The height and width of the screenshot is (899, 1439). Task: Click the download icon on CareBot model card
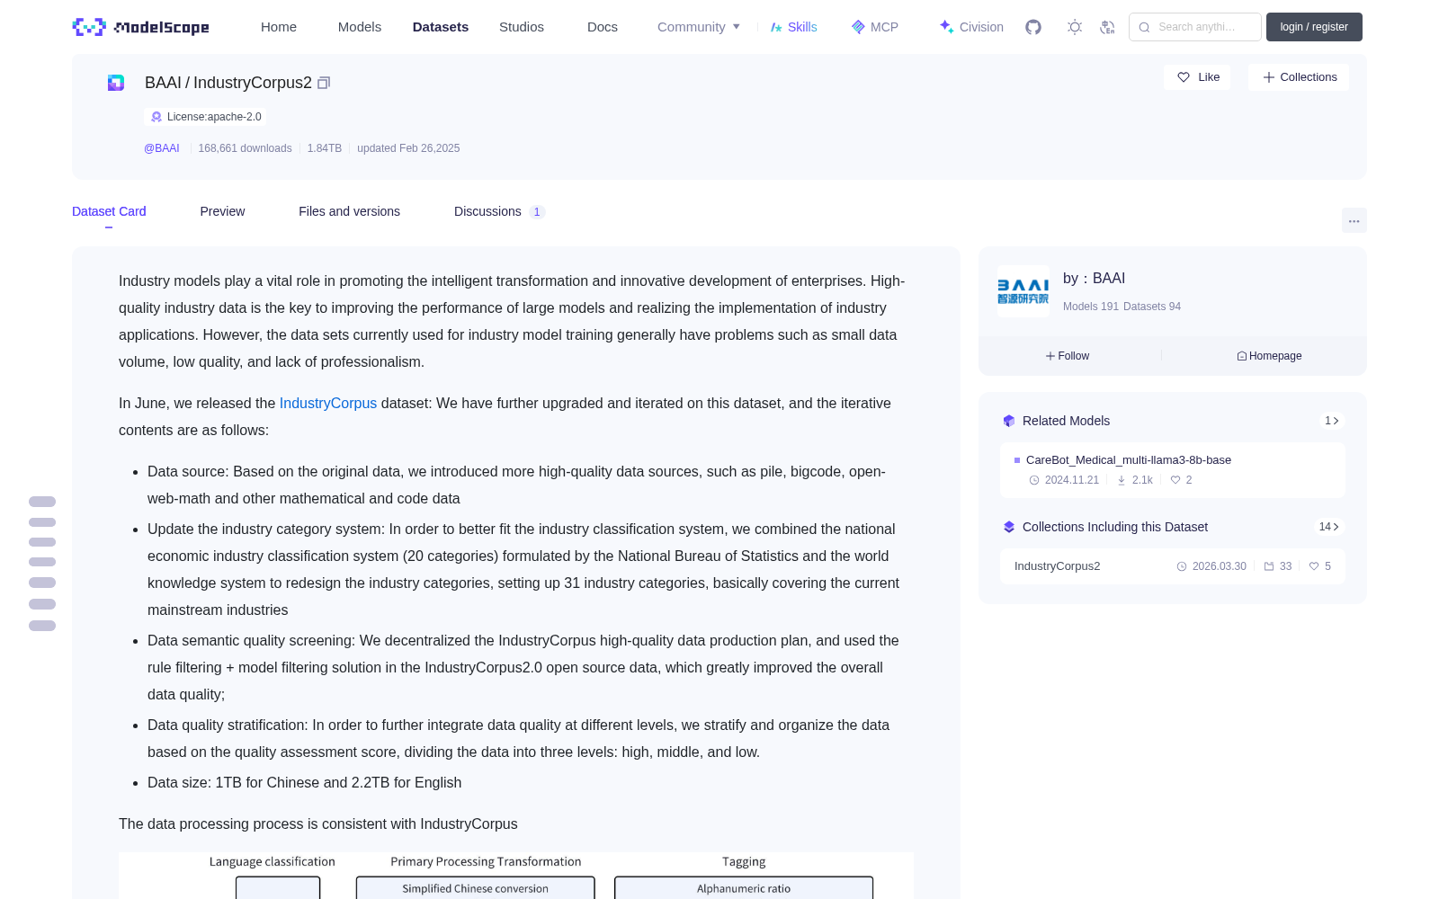(x=1122, y=480)
